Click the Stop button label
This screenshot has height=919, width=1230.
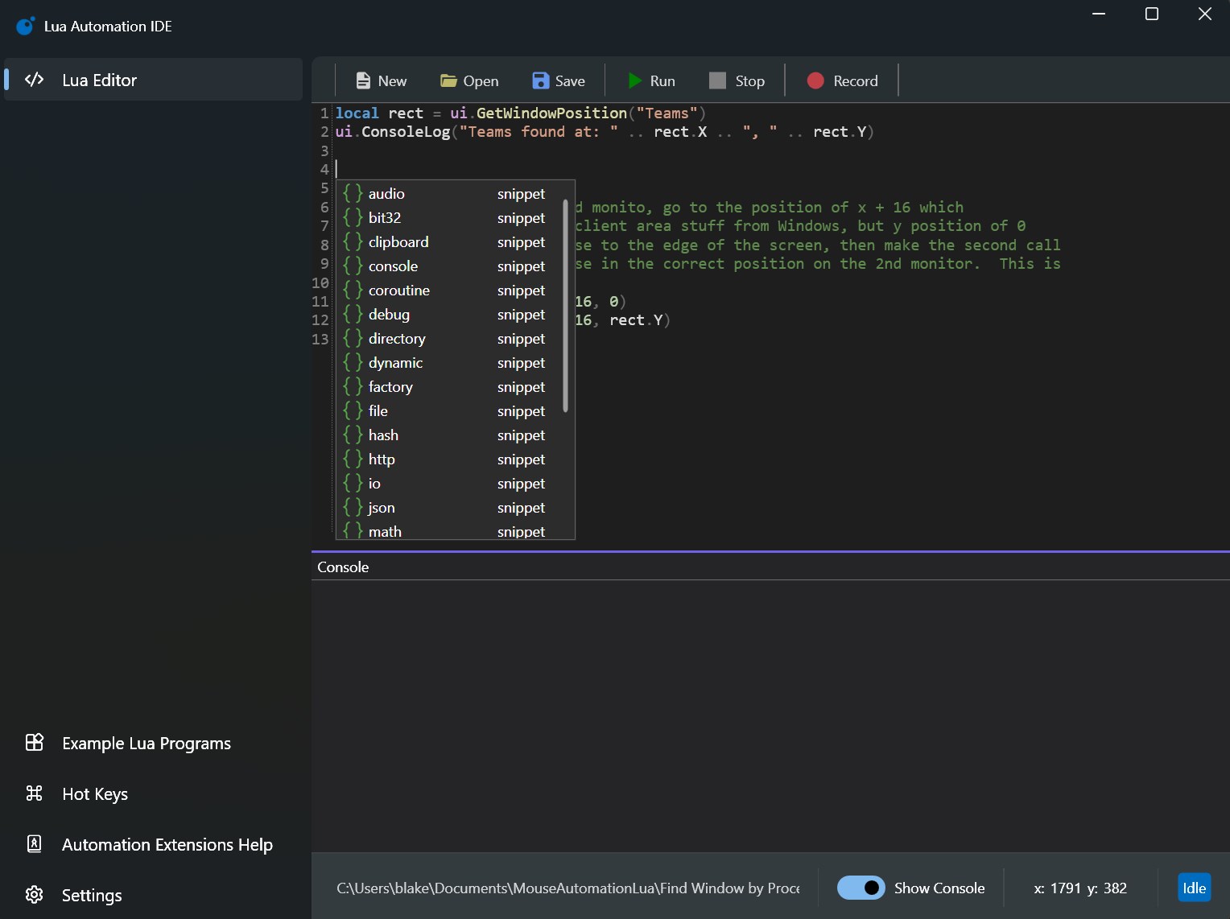[749, 80]
